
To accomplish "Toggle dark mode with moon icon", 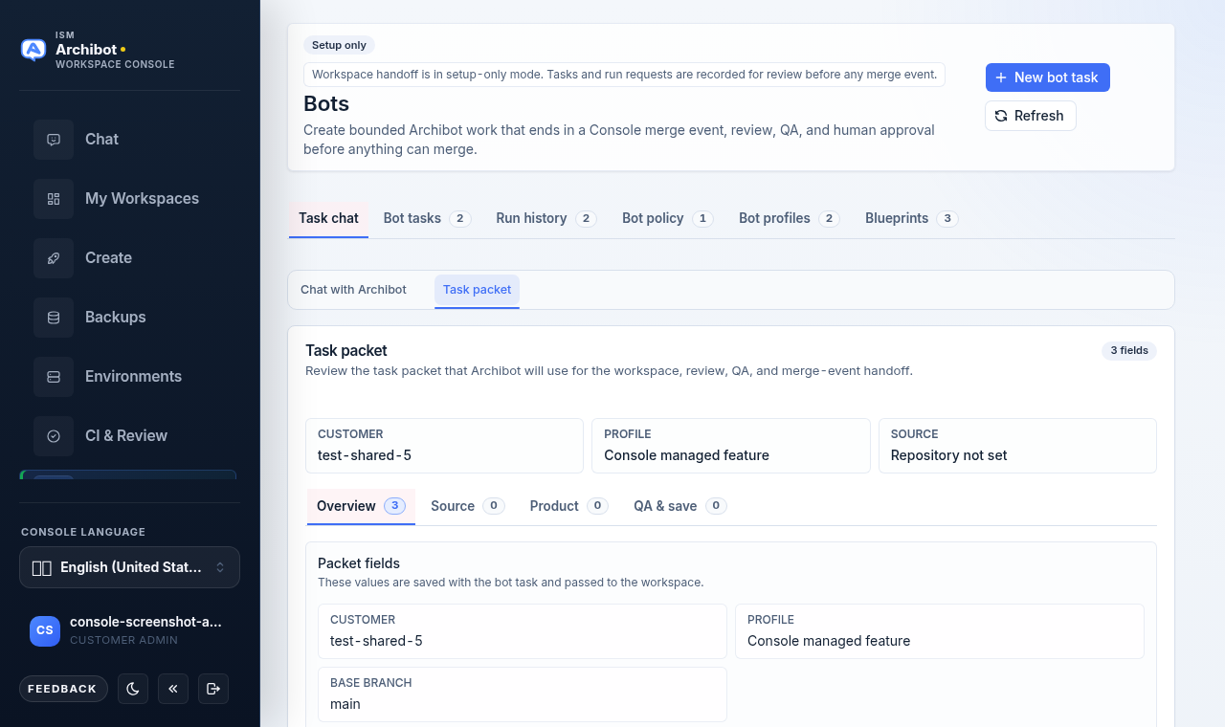I will click(x=133, y=689).
